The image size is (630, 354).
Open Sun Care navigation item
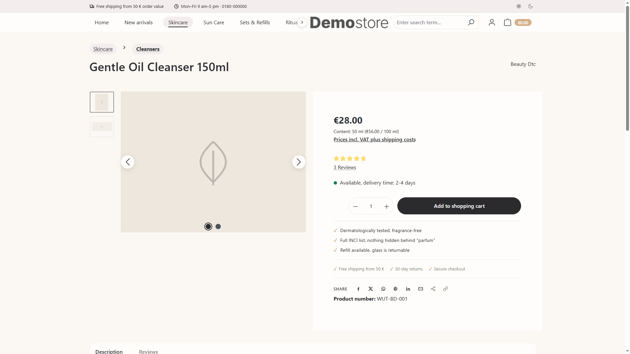pyautogui.click(x=214, y=22)
